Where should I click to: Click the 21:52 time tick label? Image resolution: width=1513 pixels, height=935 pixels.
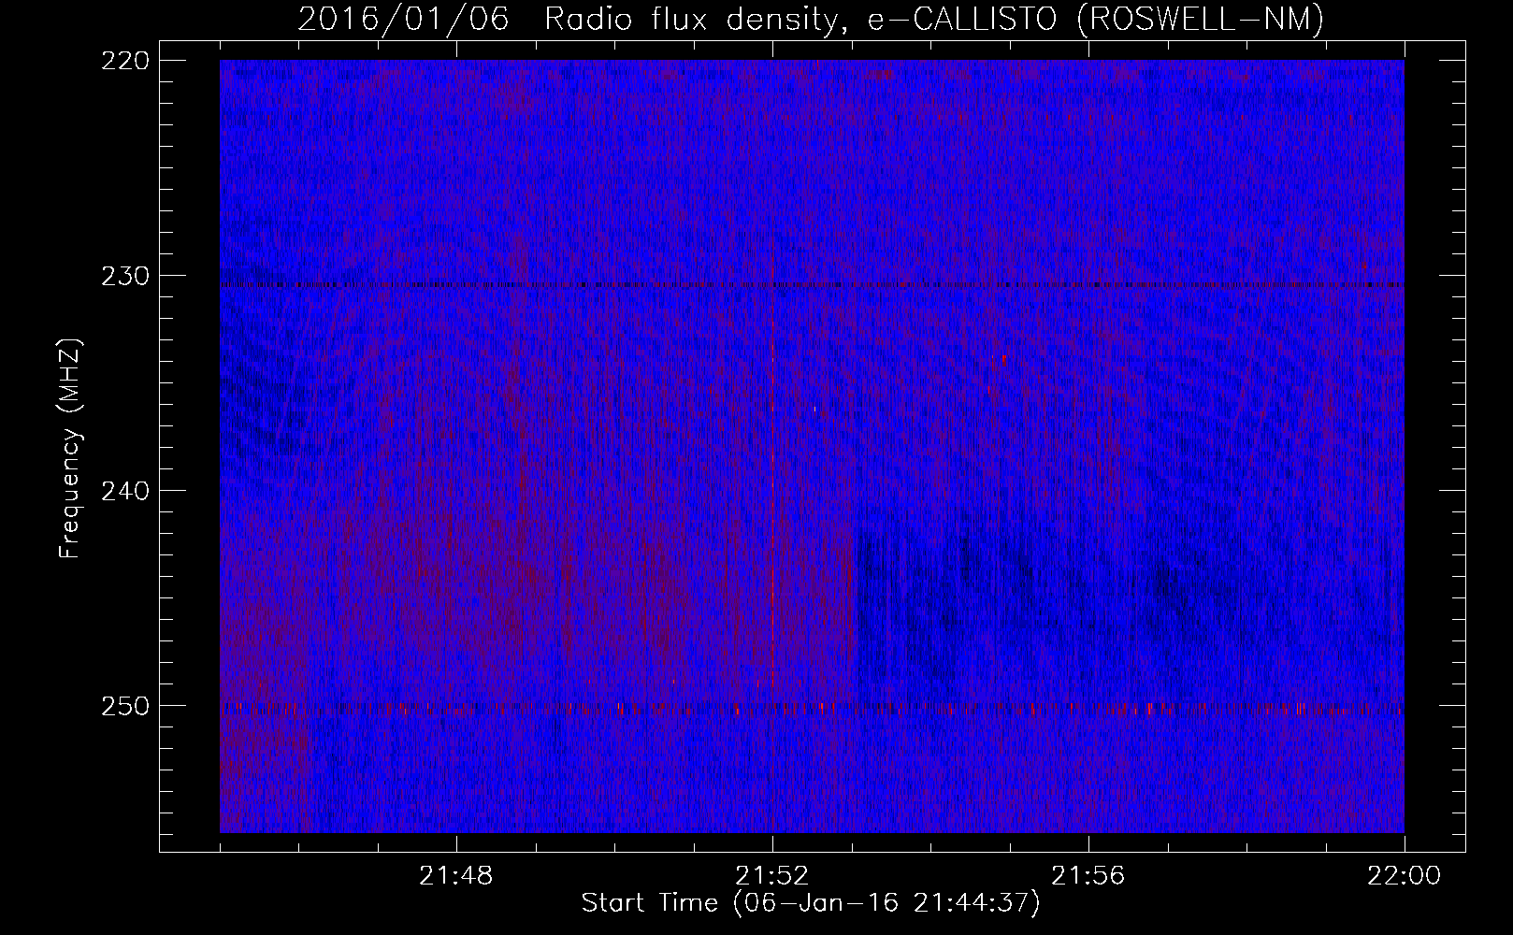[x=772, y=876]
